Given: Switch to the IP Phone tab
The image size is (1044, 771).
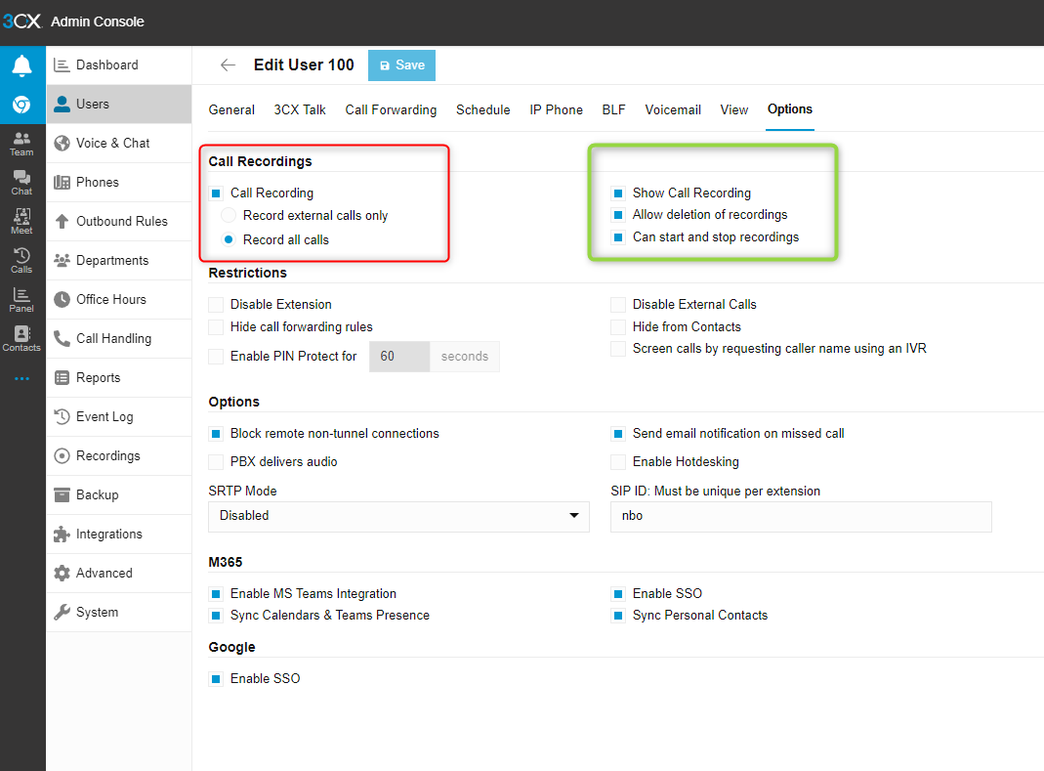Looking at the screenshot, I should [556, 110].
